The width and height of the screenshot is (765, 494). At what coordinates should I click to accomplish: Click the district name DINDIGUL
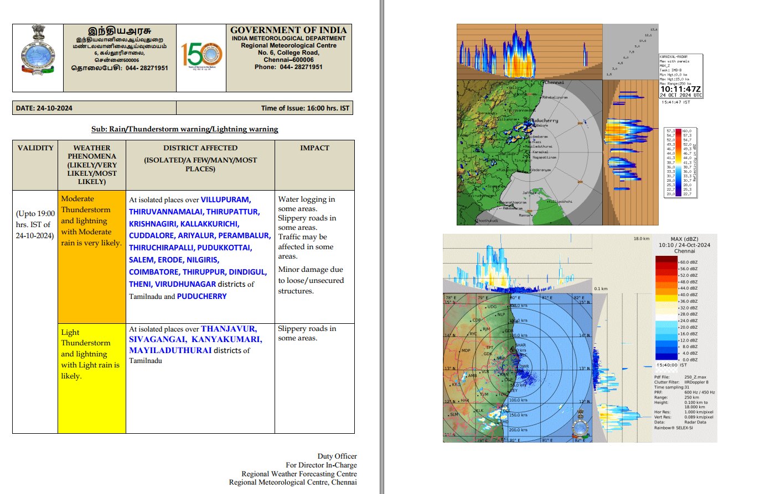click(248, 272)
